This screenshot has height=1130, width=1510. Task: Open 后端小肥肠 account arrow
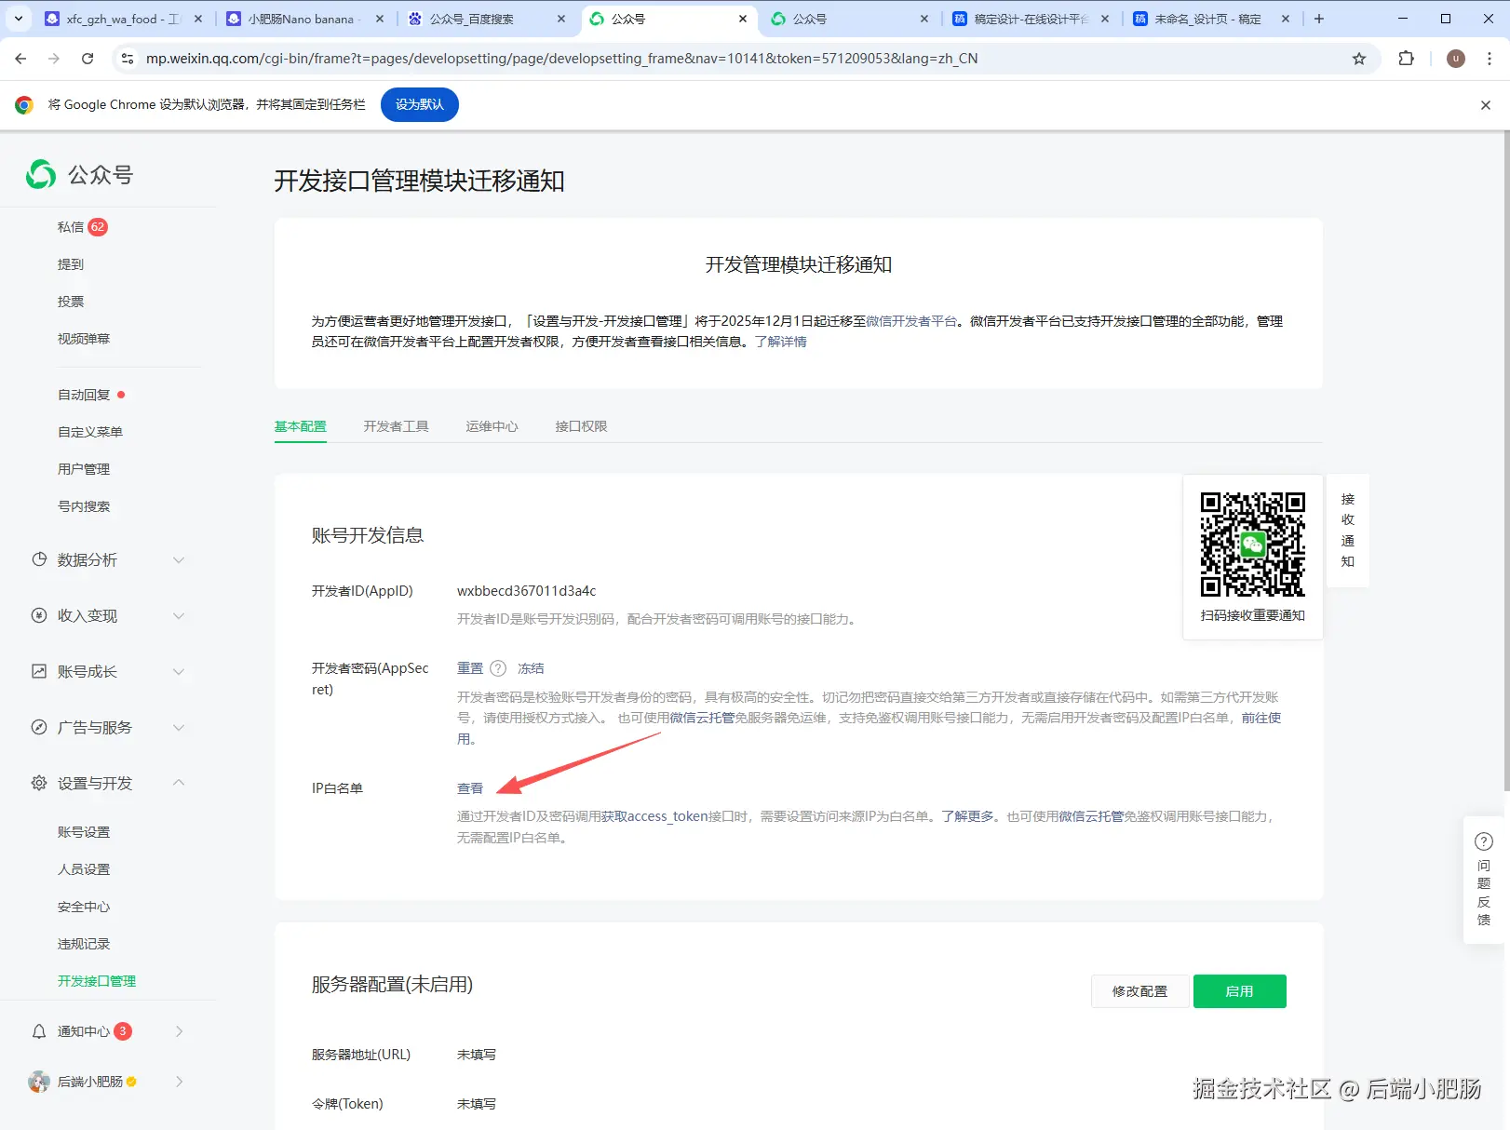(179, 1082)
